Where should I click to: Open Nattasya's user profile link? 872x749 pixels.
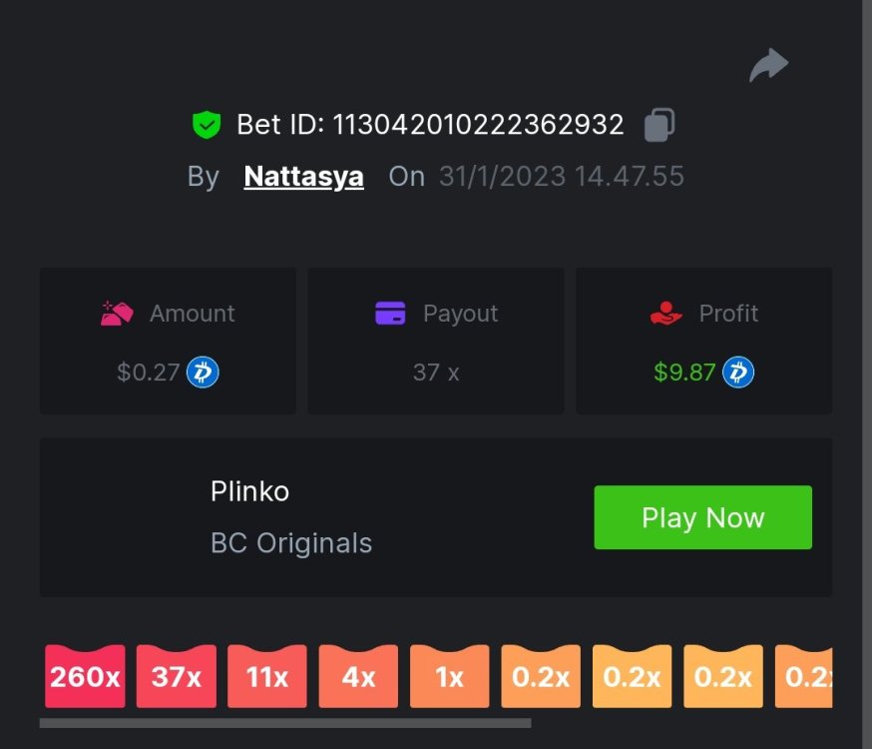click(303, 177)
